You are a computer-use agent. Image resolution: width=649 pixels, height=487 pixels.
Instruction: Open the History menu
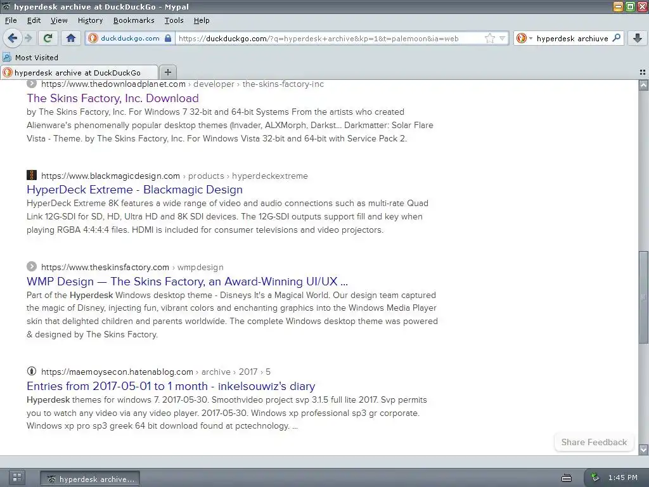[90, 20]
